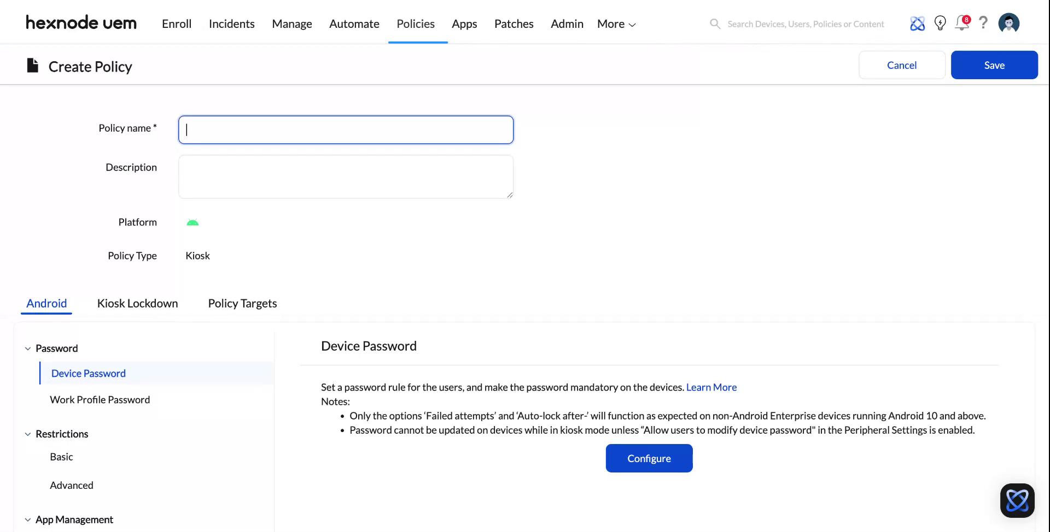Viewport: 1050px width, 532px height.
Task: Collapse the Password section
Action: tap(27, 348)
